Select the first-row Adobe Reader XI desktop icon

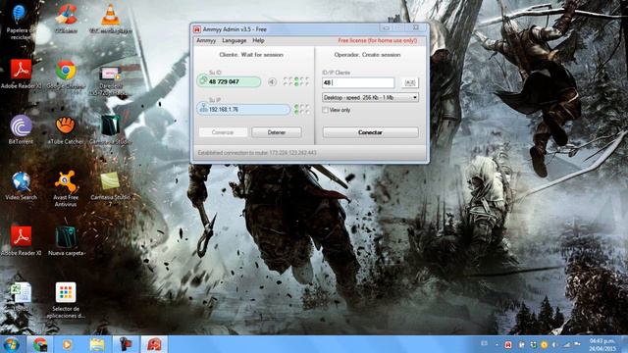(21, 75)
